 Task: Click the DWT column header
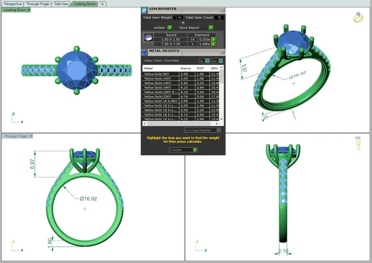click(x=202, y=68)
